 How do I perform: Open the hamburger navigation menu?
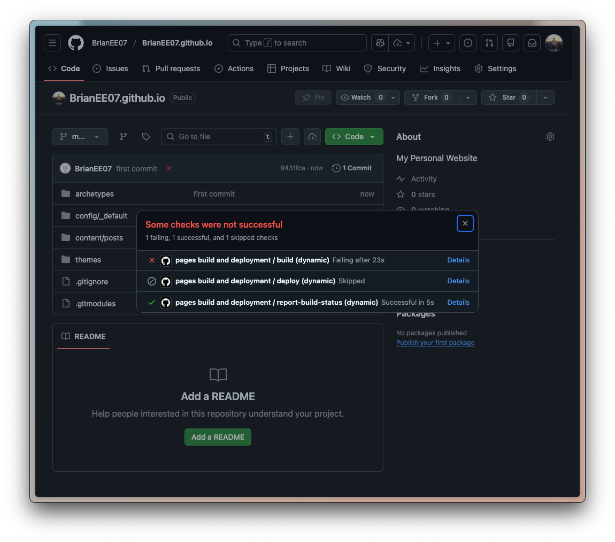click(x=52, y=43)
